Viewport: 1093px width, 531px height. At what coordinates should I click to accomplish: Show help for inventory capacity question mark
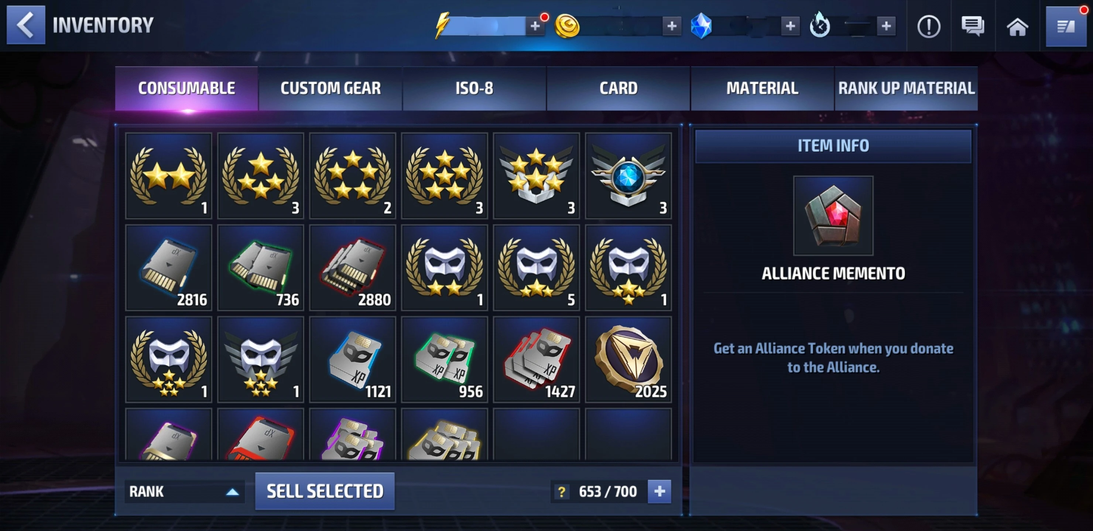[x=561, y=492]
